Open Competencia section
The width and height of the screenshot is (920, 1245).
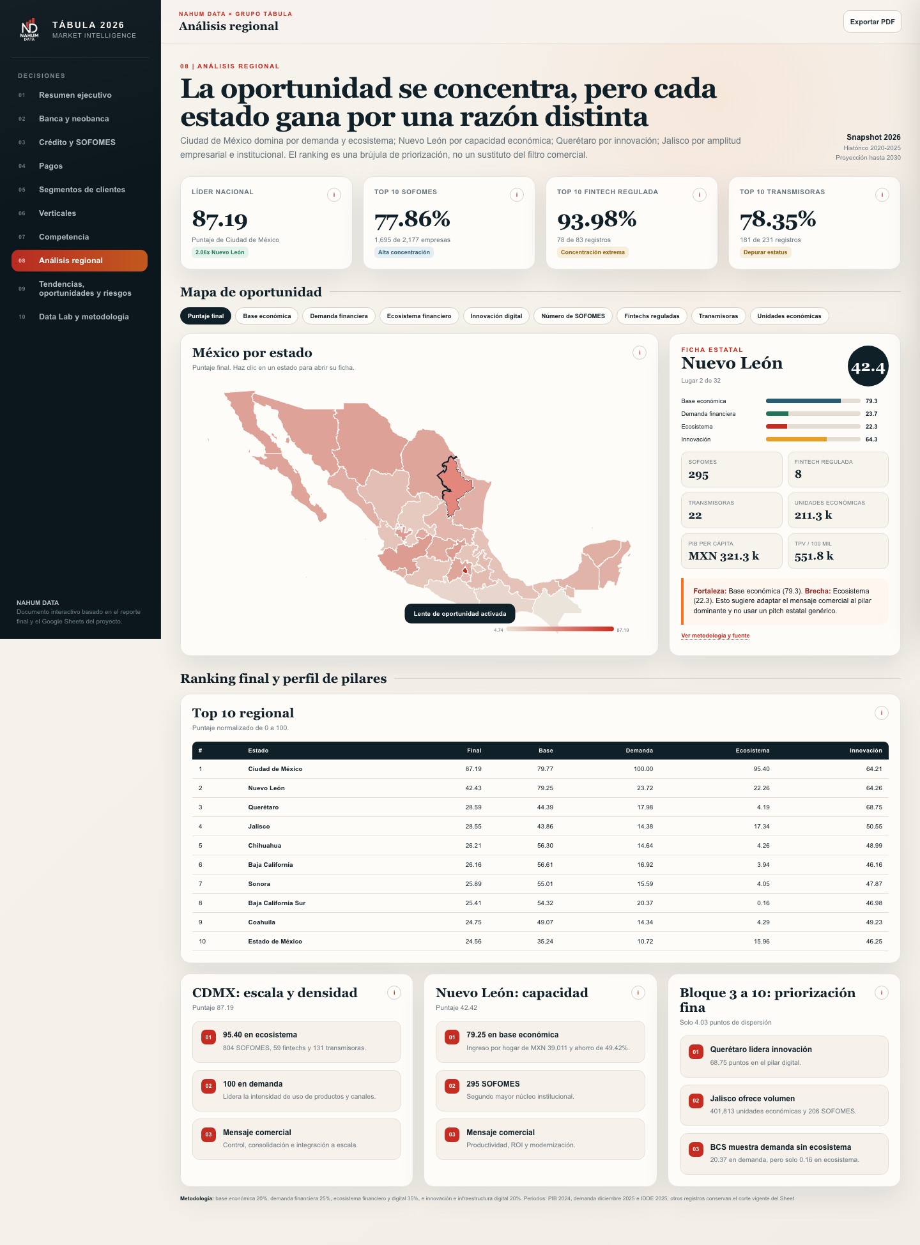pyautogui.click(x=79, y=237)
